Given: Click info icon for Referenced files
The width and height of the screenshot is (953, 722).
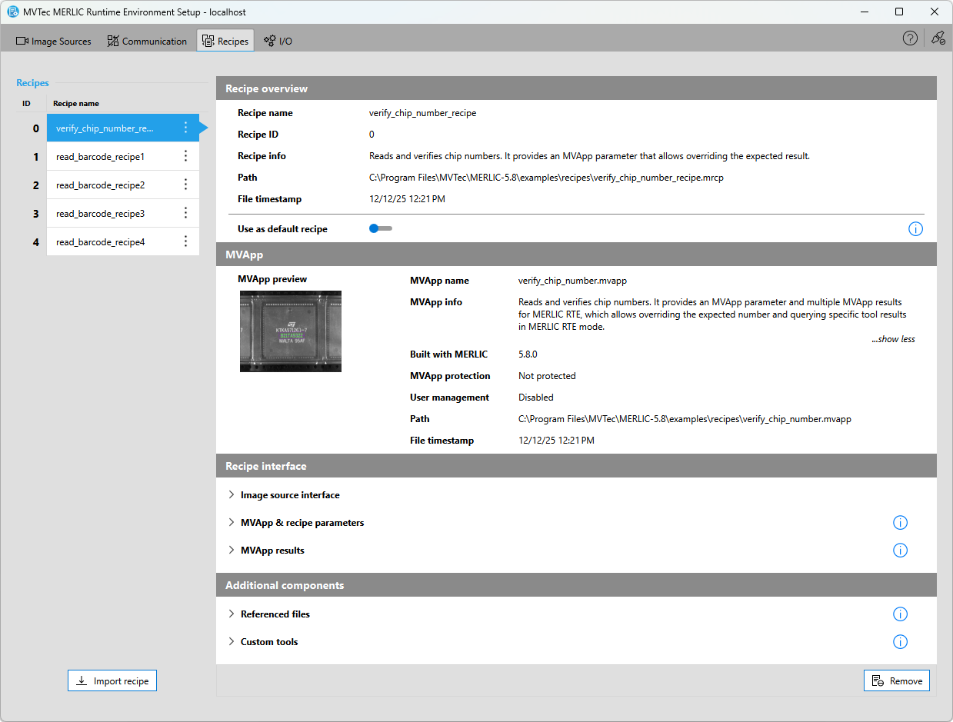Looking at the screenshot, I should (900, 614).
